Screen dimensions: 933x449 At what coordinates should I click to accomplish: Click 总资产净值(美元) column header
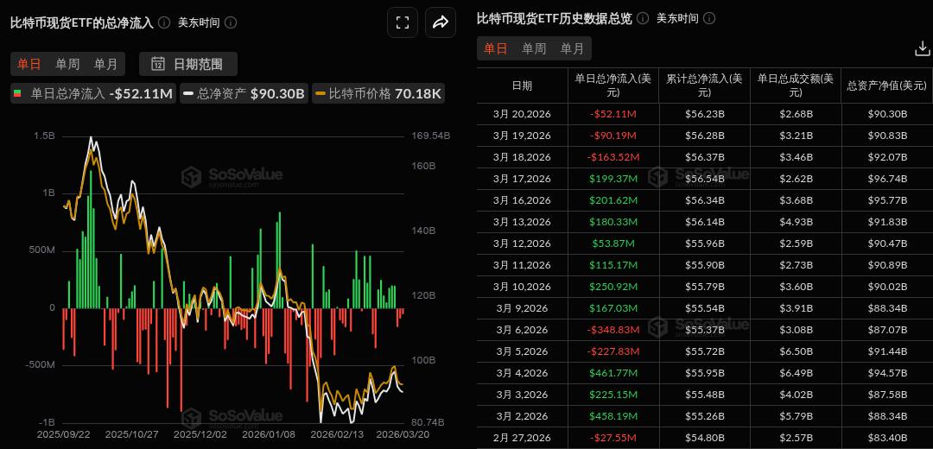886,85
